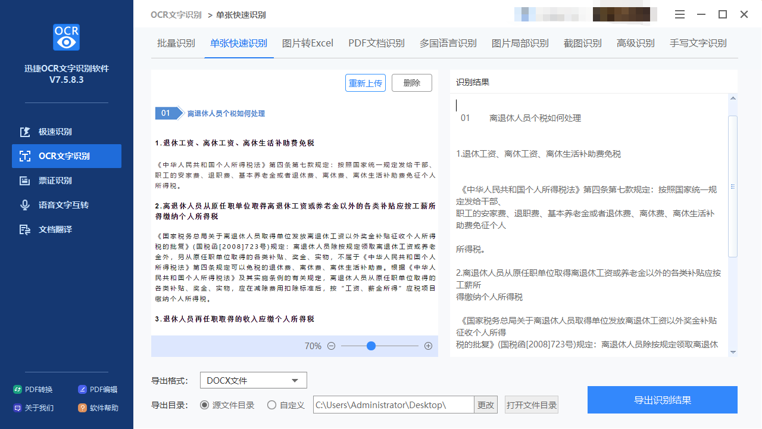Click the export directory path field
This screenshot has height=429, width=762.
(394, 405)
